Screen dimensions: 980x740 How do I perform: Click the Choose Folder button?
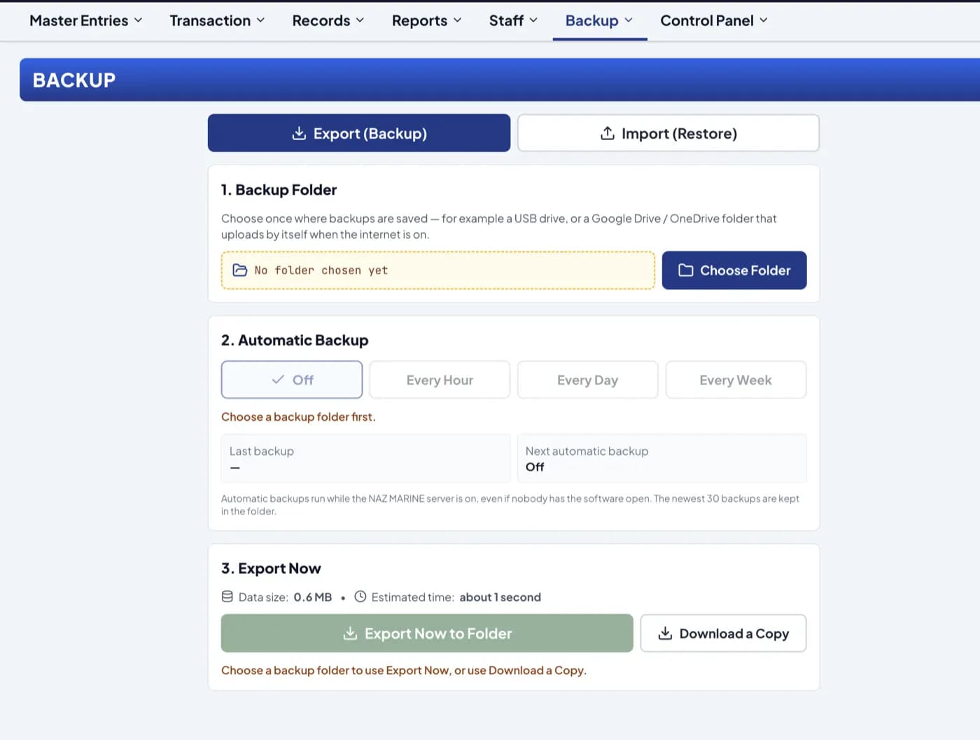[x=734, y=270]
